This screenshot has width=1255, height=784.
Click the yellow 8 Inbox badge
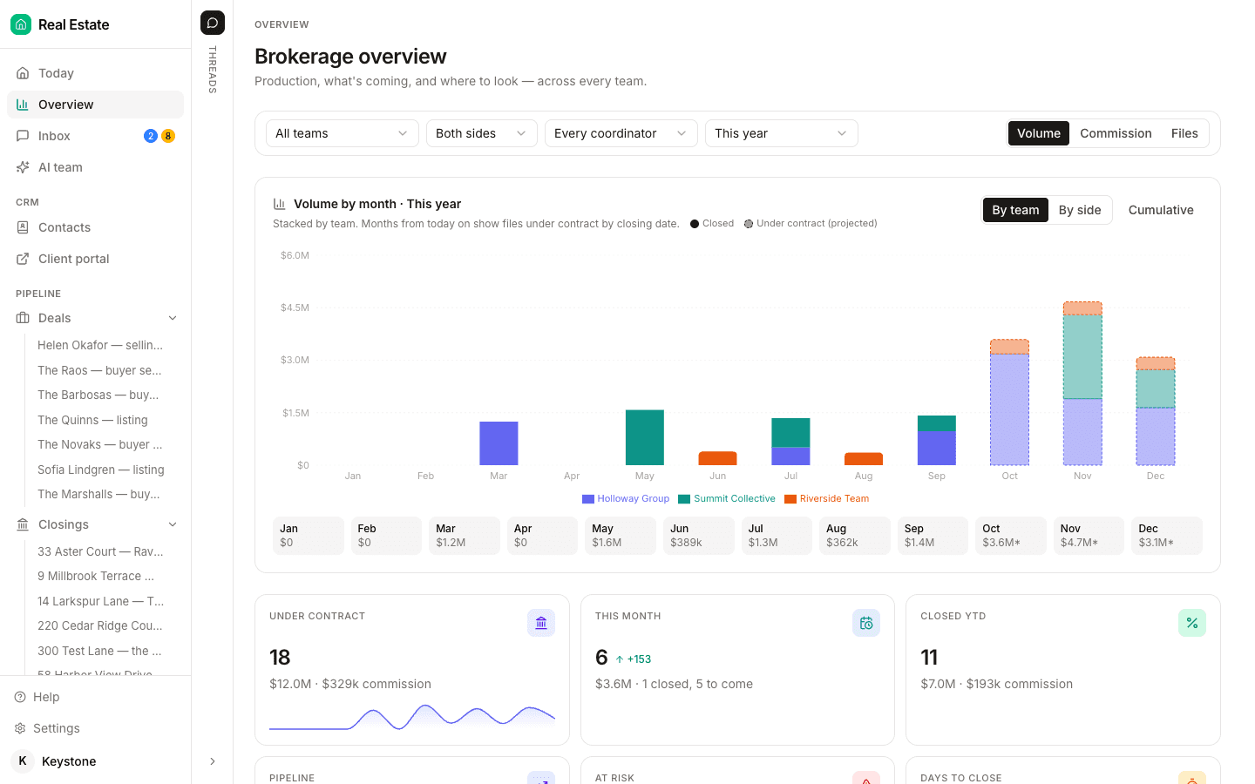[x=168, y=136]
